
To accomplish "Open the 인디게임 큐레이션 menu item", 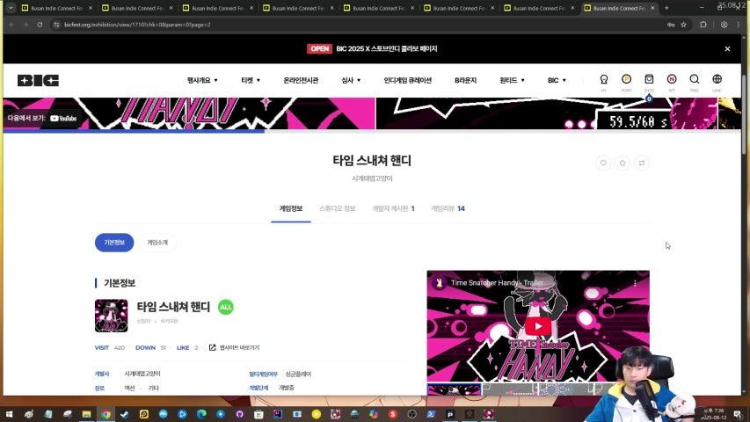I will [407, 80].
